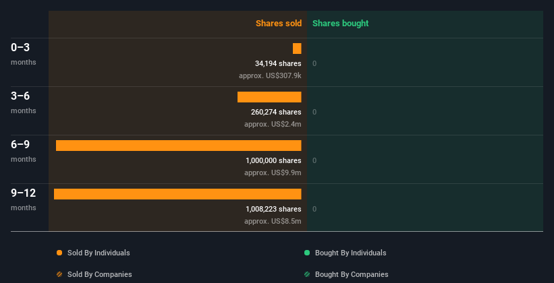Image resolution: width=554 pixels, height=283 pixels.
Task: Click the 0 bought value in 3–6 months row
Action: [314, 112]
